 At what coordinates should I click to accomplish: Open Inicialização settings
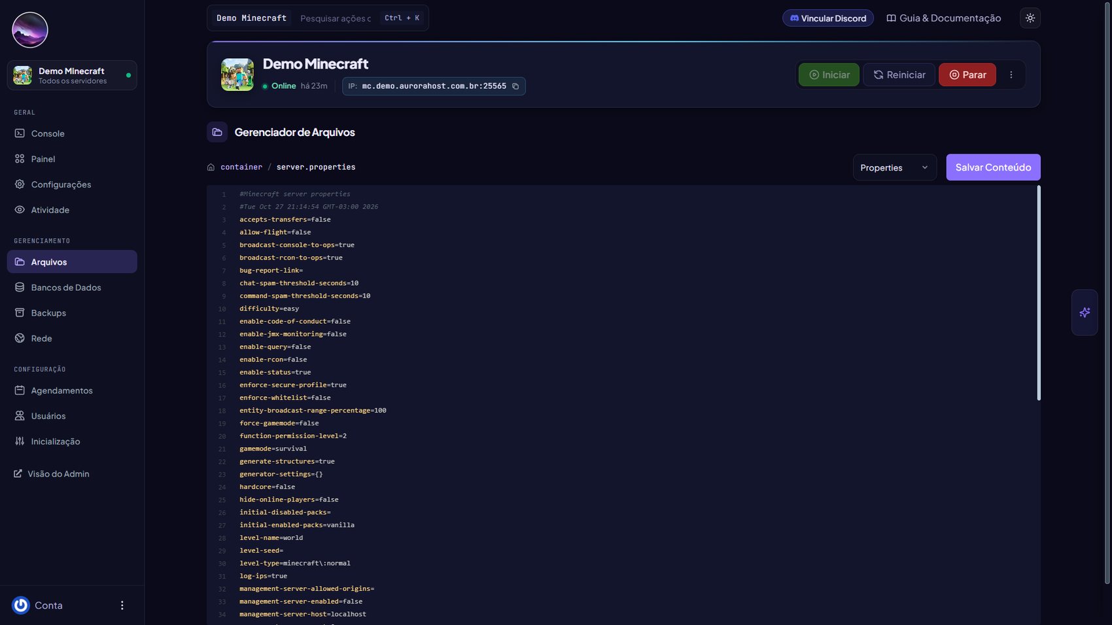point(72,441)
